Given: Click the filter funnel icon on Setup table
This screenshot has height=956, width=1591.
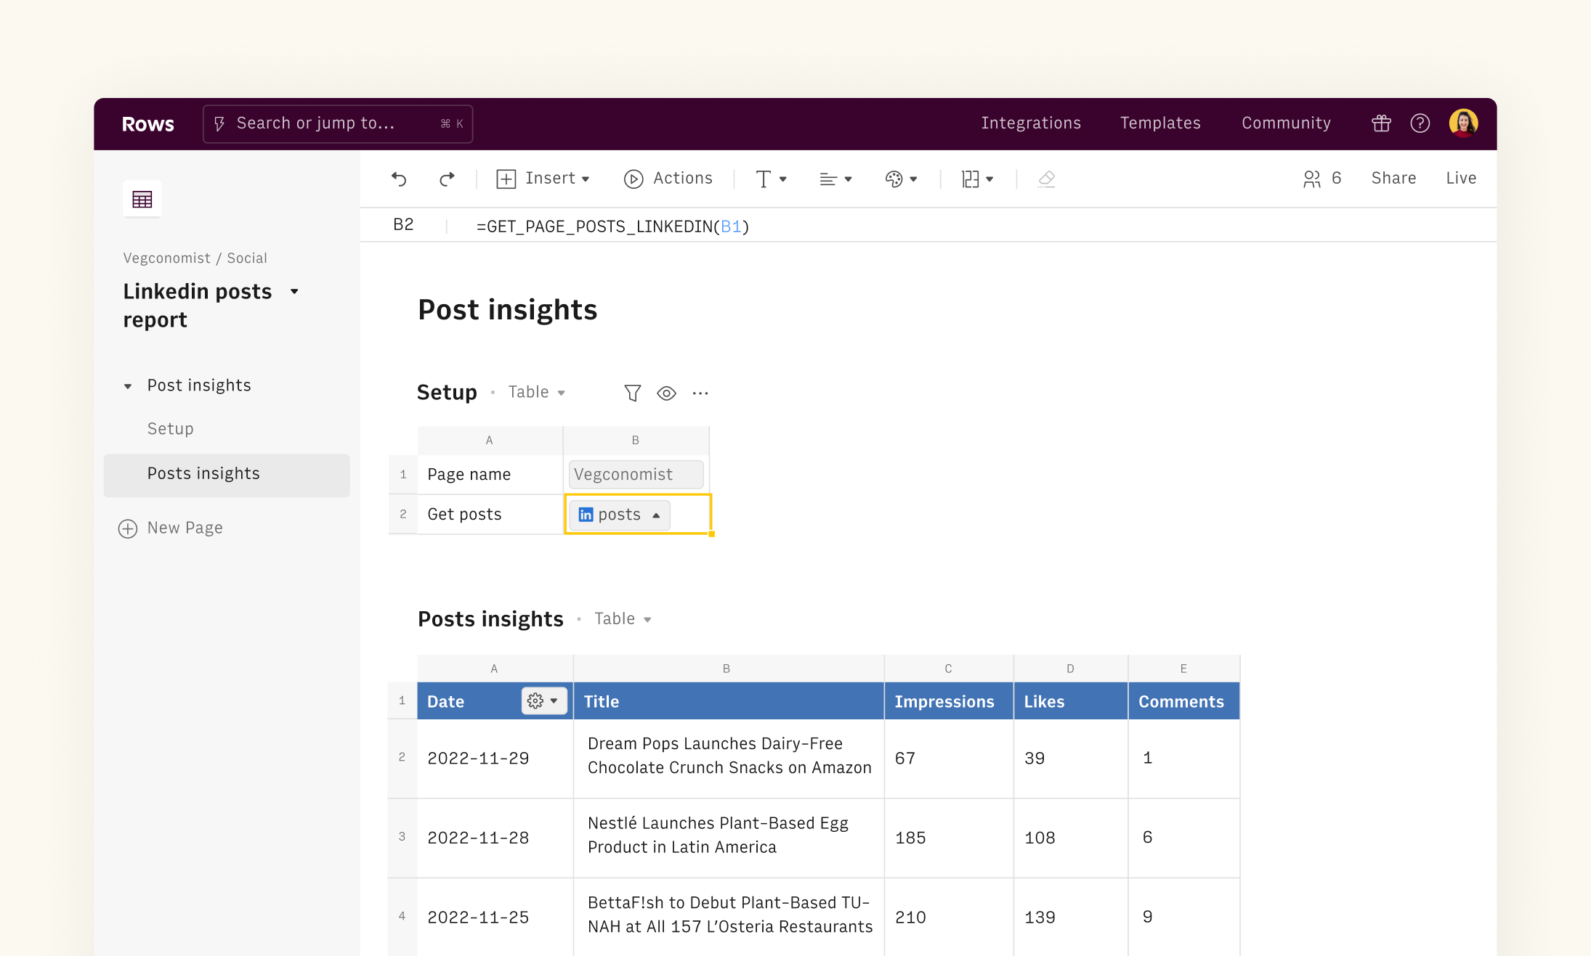Looking at the screenshot, I should tap(632, 393).
